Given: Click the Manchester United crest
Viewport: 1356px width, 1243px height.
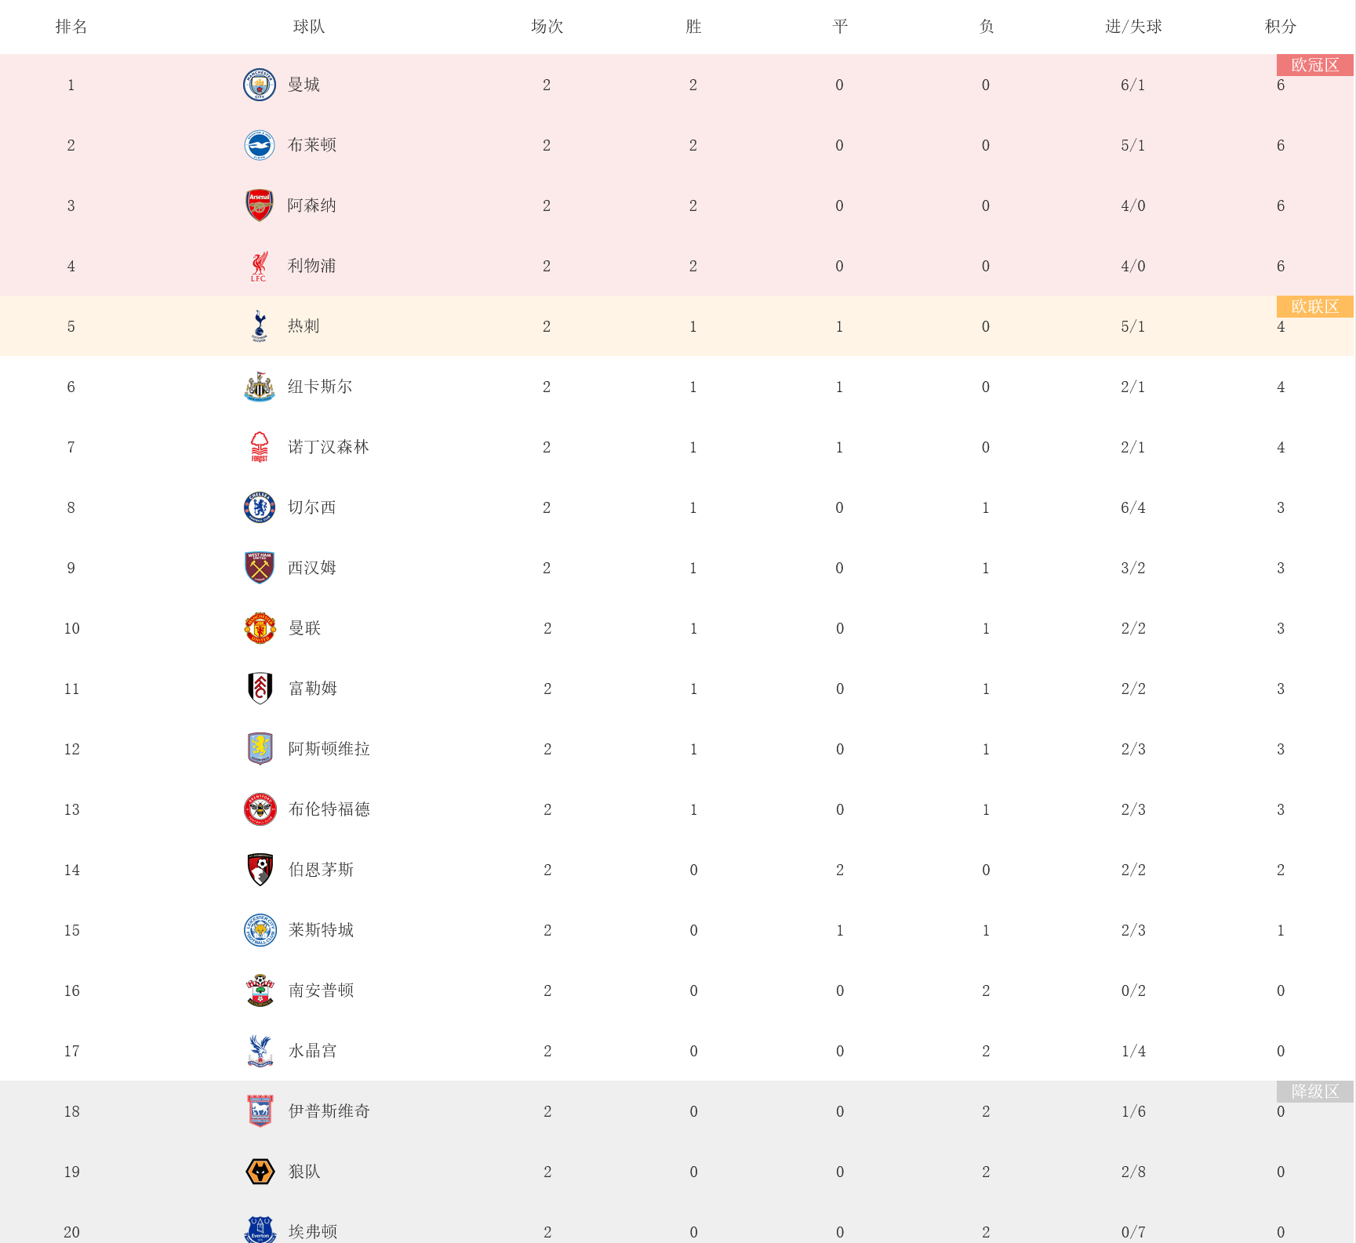Looking at the screenshot, I should tap(260, 628).
